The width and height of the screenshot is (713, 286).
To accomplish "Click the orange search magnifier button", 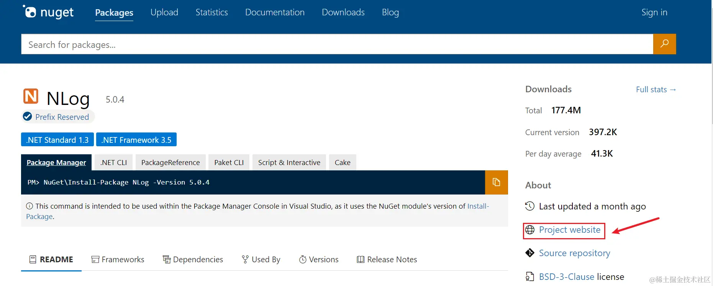I will tap(664, 44).
